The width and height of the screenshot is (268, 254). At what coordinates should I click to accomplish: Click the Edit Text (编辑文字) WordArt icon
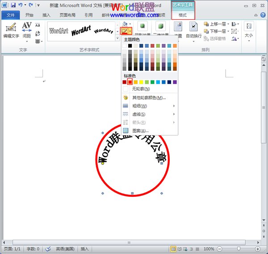[11, 31]
